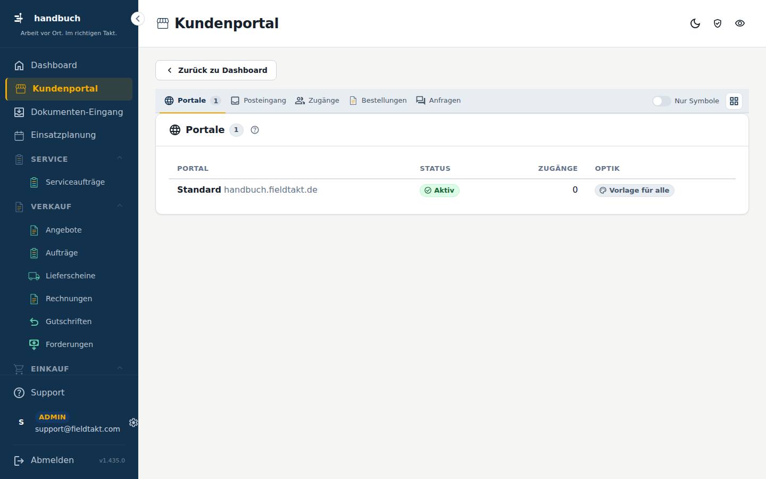Click the help question mark beside Portale
The image size is (766, 479).
(255, 130)
